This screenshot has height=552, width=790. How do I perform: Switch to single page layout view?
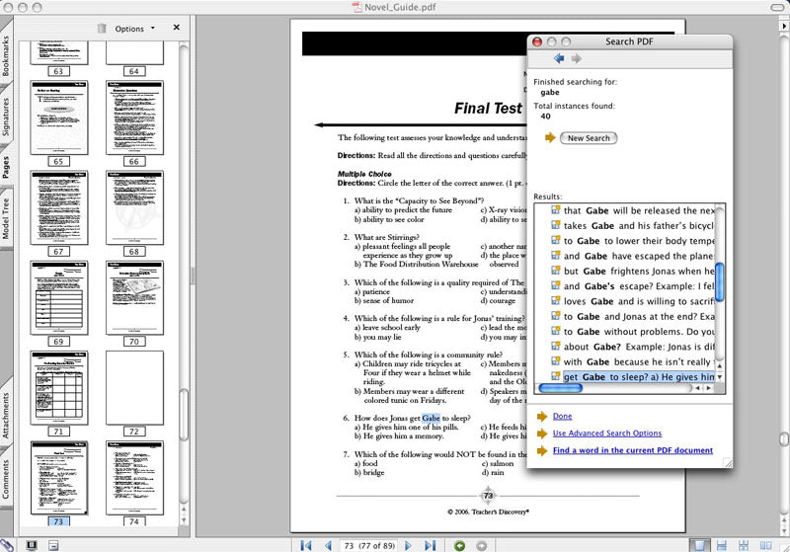(x=700, y=545)
